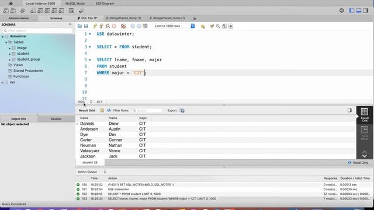374x210 pixels.
Task: Toggle word wrap icon in editor
Action: tap(231, 26)
